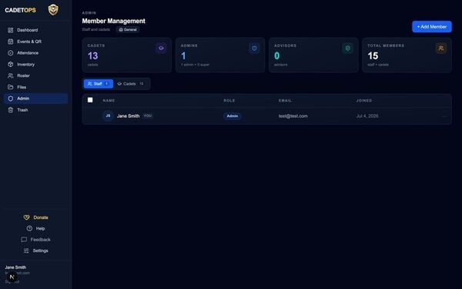Switch to the Cadets tab
This screenshot has width=462, height=289.
pos(131,84)
